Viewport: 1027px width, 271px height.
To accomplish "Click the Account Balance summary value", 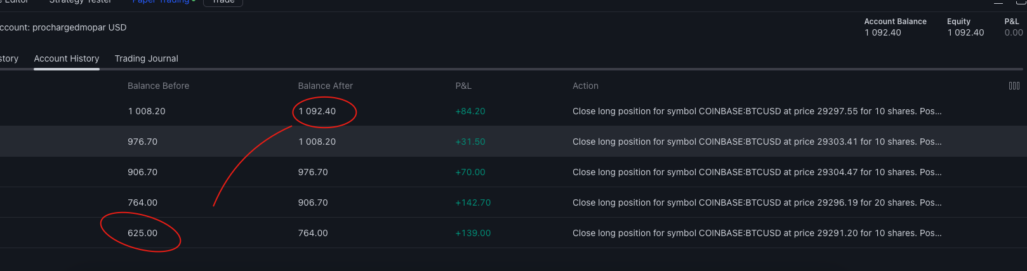I will click(882, 32).
